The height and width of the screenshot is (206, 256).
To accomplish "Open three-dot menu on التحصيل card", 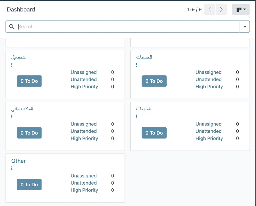I will point(12,65).
